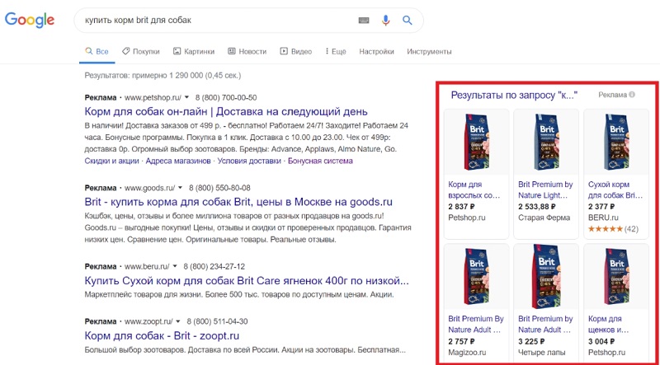Expand dropdown arrow next to www.goods.ru
Screen dimensions: 660x365
(180, 188)
